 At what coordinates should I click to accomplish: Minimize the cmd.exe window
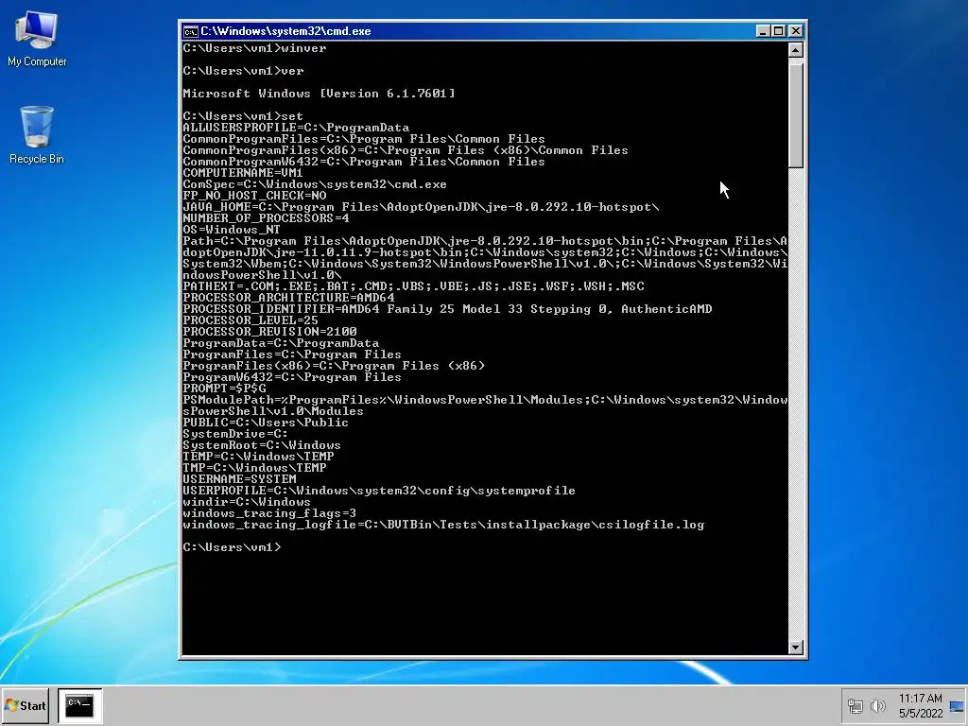click(x=763, y=31)
